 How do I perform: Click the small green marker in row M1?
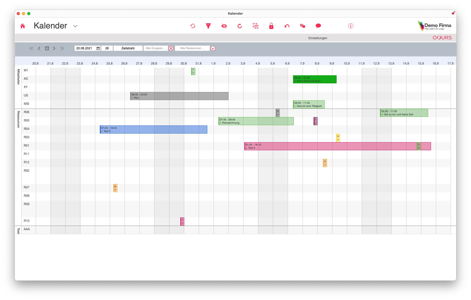point(193,71)
